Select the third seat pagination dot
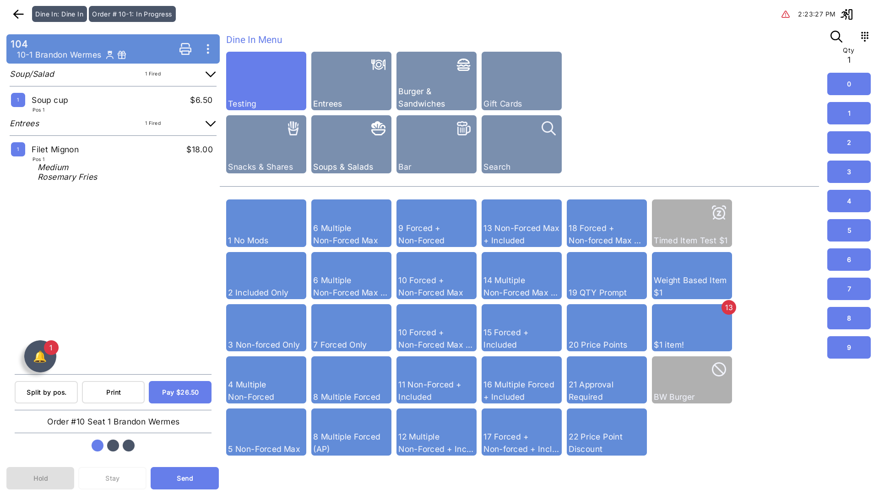Viewport: 879px width, 494px height. [x=129, y=446]
